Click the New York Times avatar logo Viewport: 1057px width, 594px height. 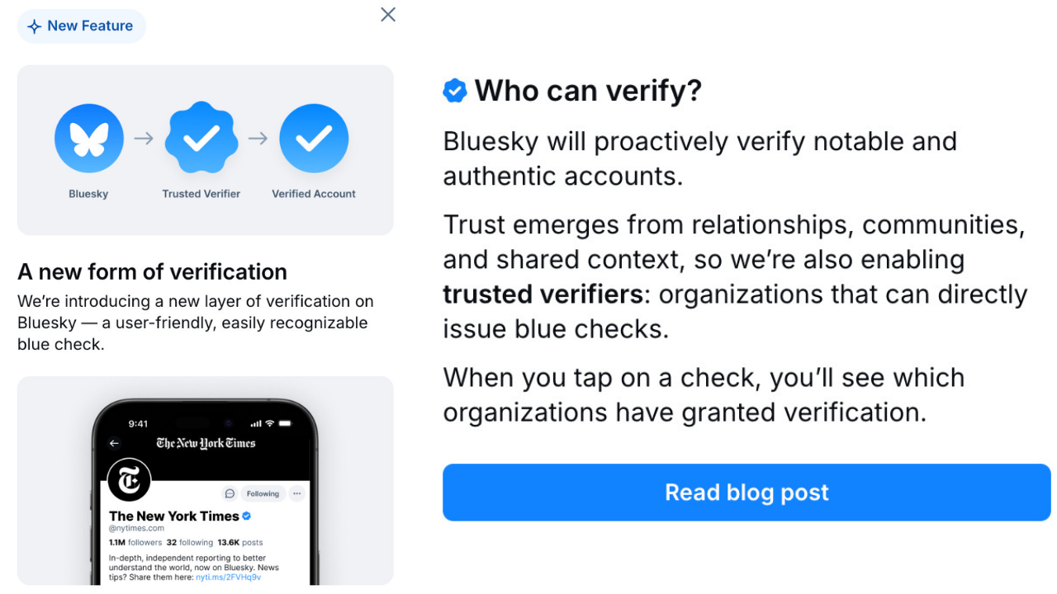point(130,480)
